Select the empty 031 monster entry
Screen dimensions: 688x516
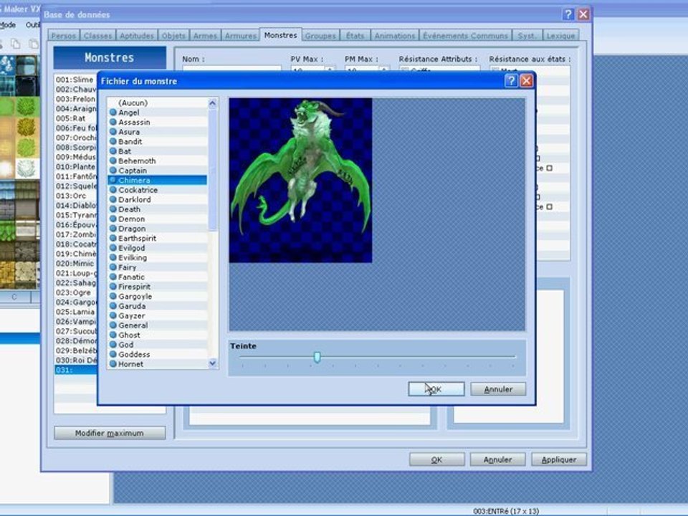(75, 370)
